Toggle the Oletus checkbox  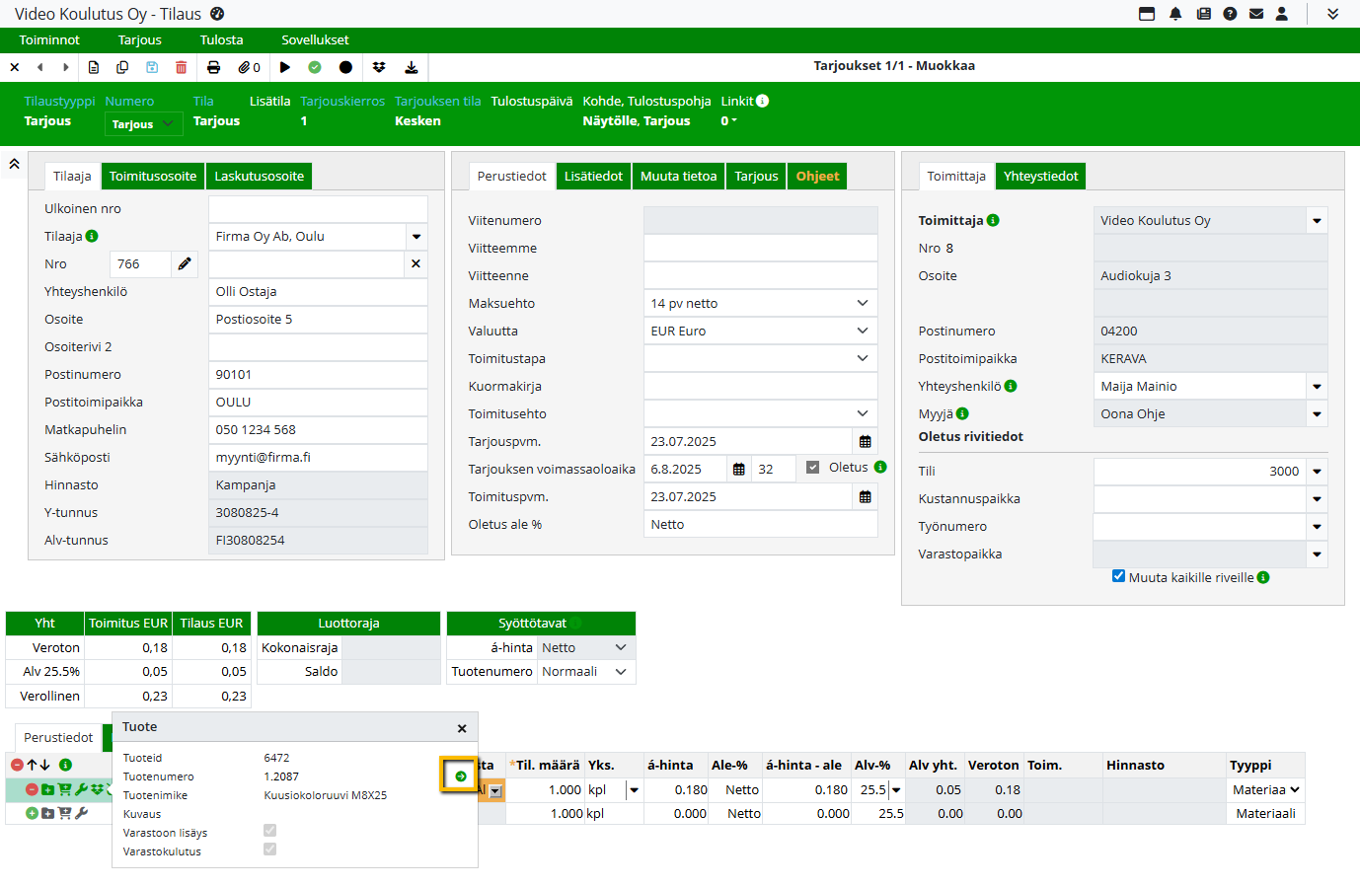[x=812, y=468]
